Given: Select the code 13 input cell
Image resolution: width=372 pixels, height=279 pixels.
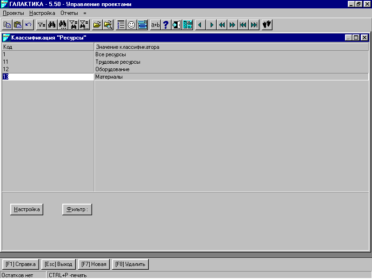Looking at the screenshot, I should click(x=48, y=77).
